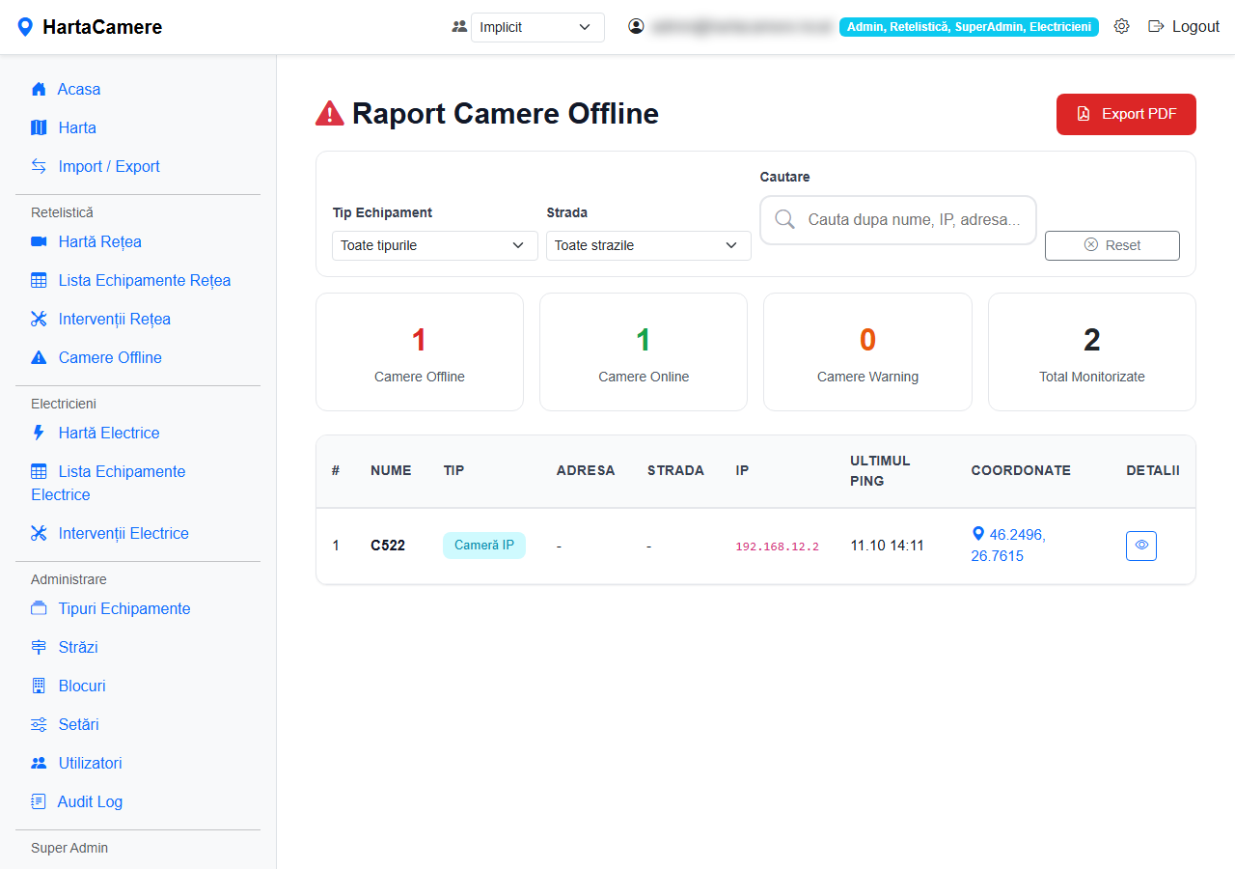
Task: Click the lightning icon for Hartă Electrice
Action: tap(39, 433)
